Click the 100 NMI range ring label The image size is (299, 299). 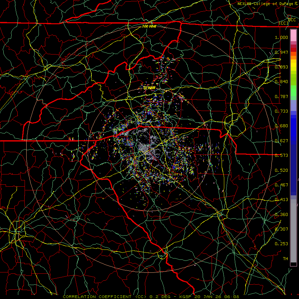click(x=149, y=26)
